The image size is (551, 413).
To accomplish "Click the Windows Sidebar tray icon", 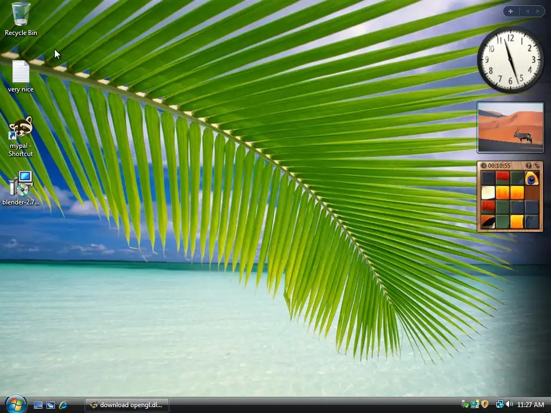I will coord(475,404).
